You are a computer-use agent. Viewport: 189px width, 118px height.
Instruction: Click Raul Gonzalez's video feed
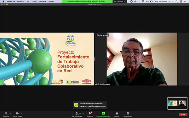coord(142,59)
